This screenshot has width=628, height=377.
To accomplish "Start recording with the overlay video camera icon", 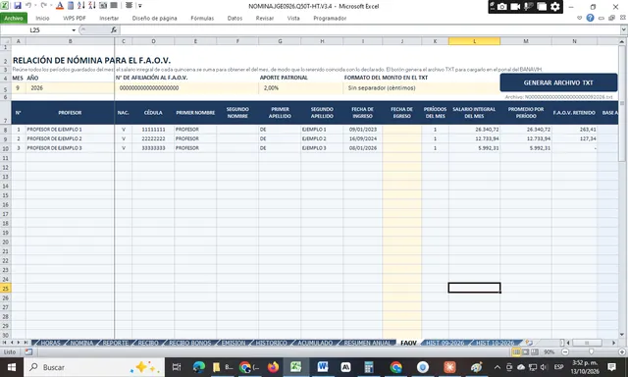I will coord(515,7).
